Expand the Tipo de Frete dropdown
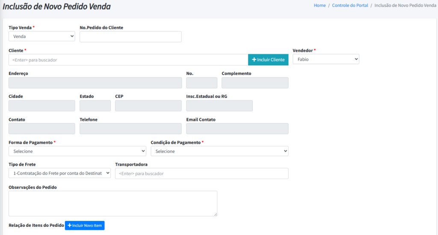Screen dimensions: 438x235 tap(59, 173)
